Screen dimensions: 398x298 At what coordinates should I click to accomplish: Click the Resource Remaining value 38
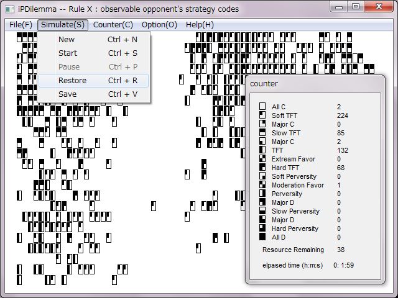coord(341,250)
